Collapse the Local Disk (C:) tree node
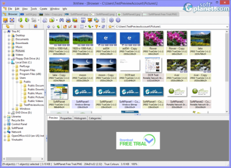 pos(9,62)
